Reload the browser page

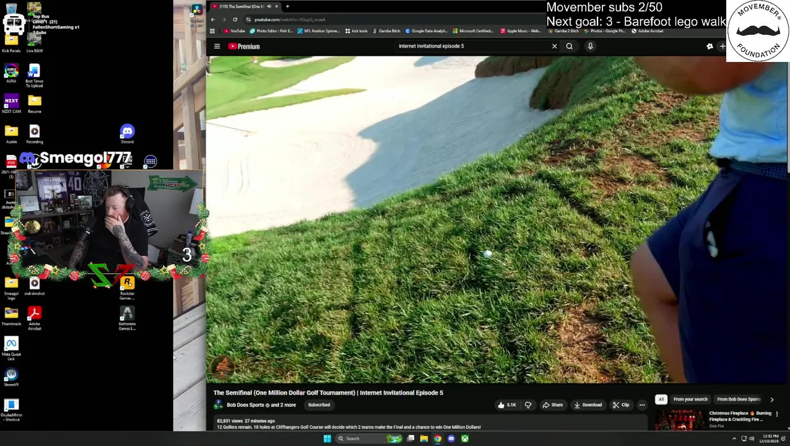235,19
